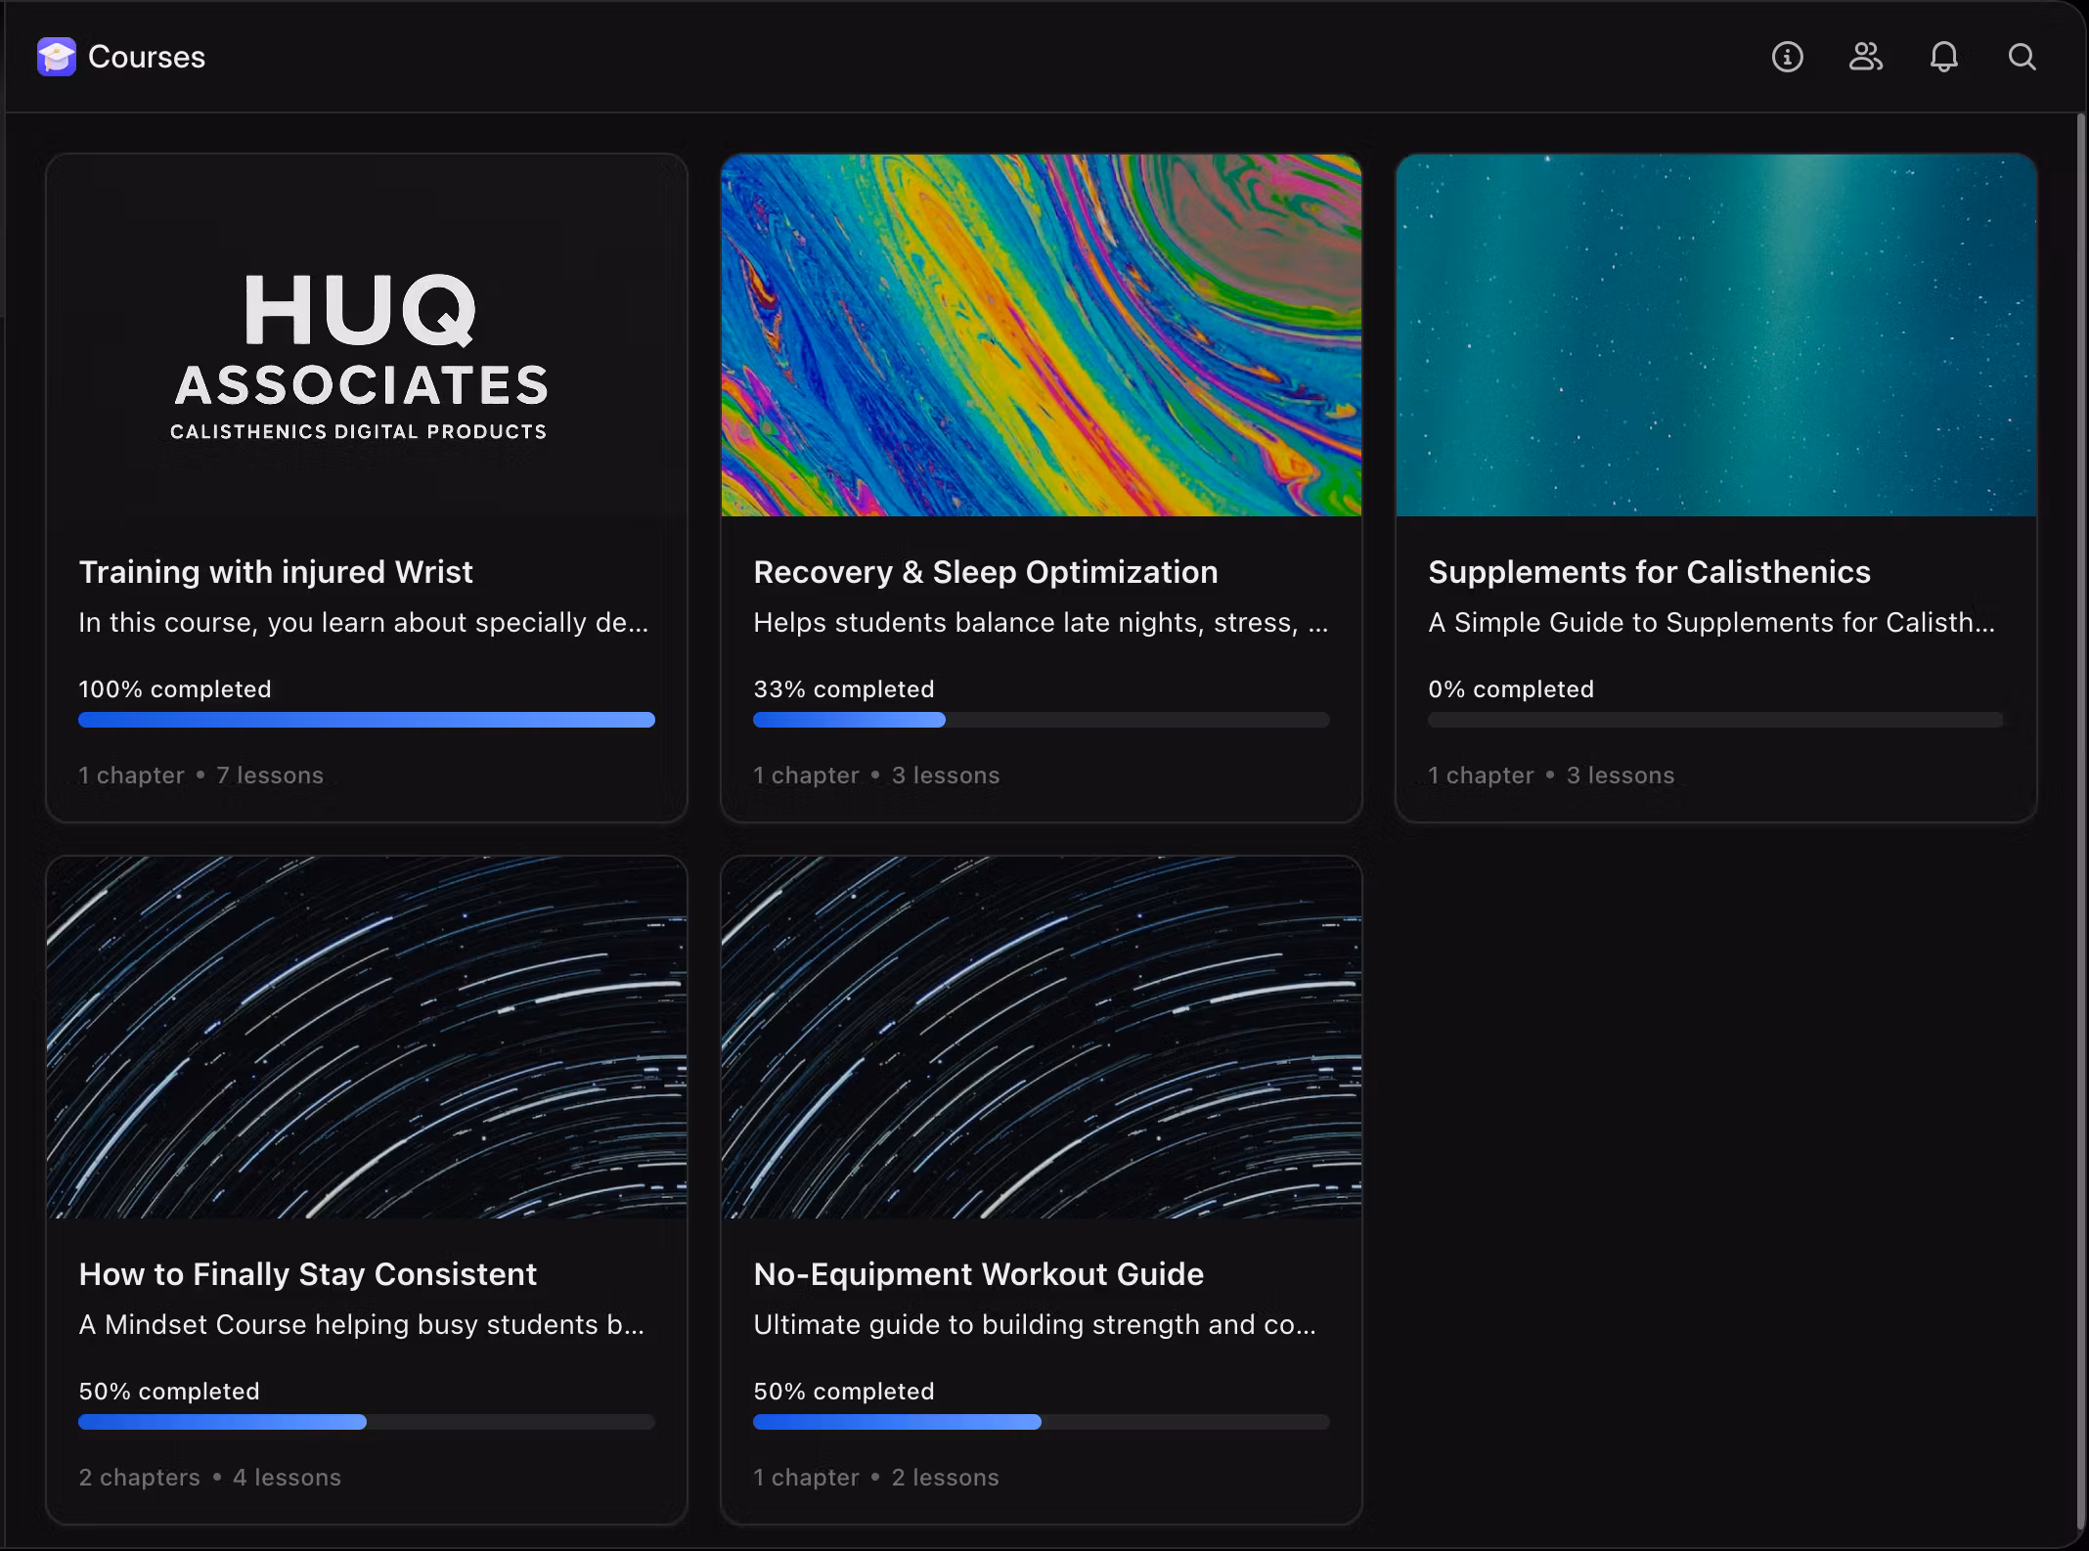The width and height of the screenshot is (2089, 1551).
Task: Click description "Helps students balance late nights..."
Action: 1041,623
